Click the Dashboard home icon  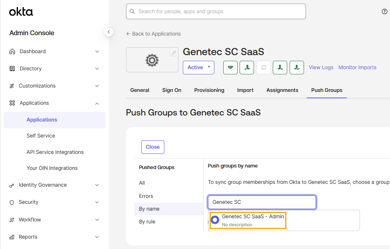pyautogui.click(x=12, y=52)
